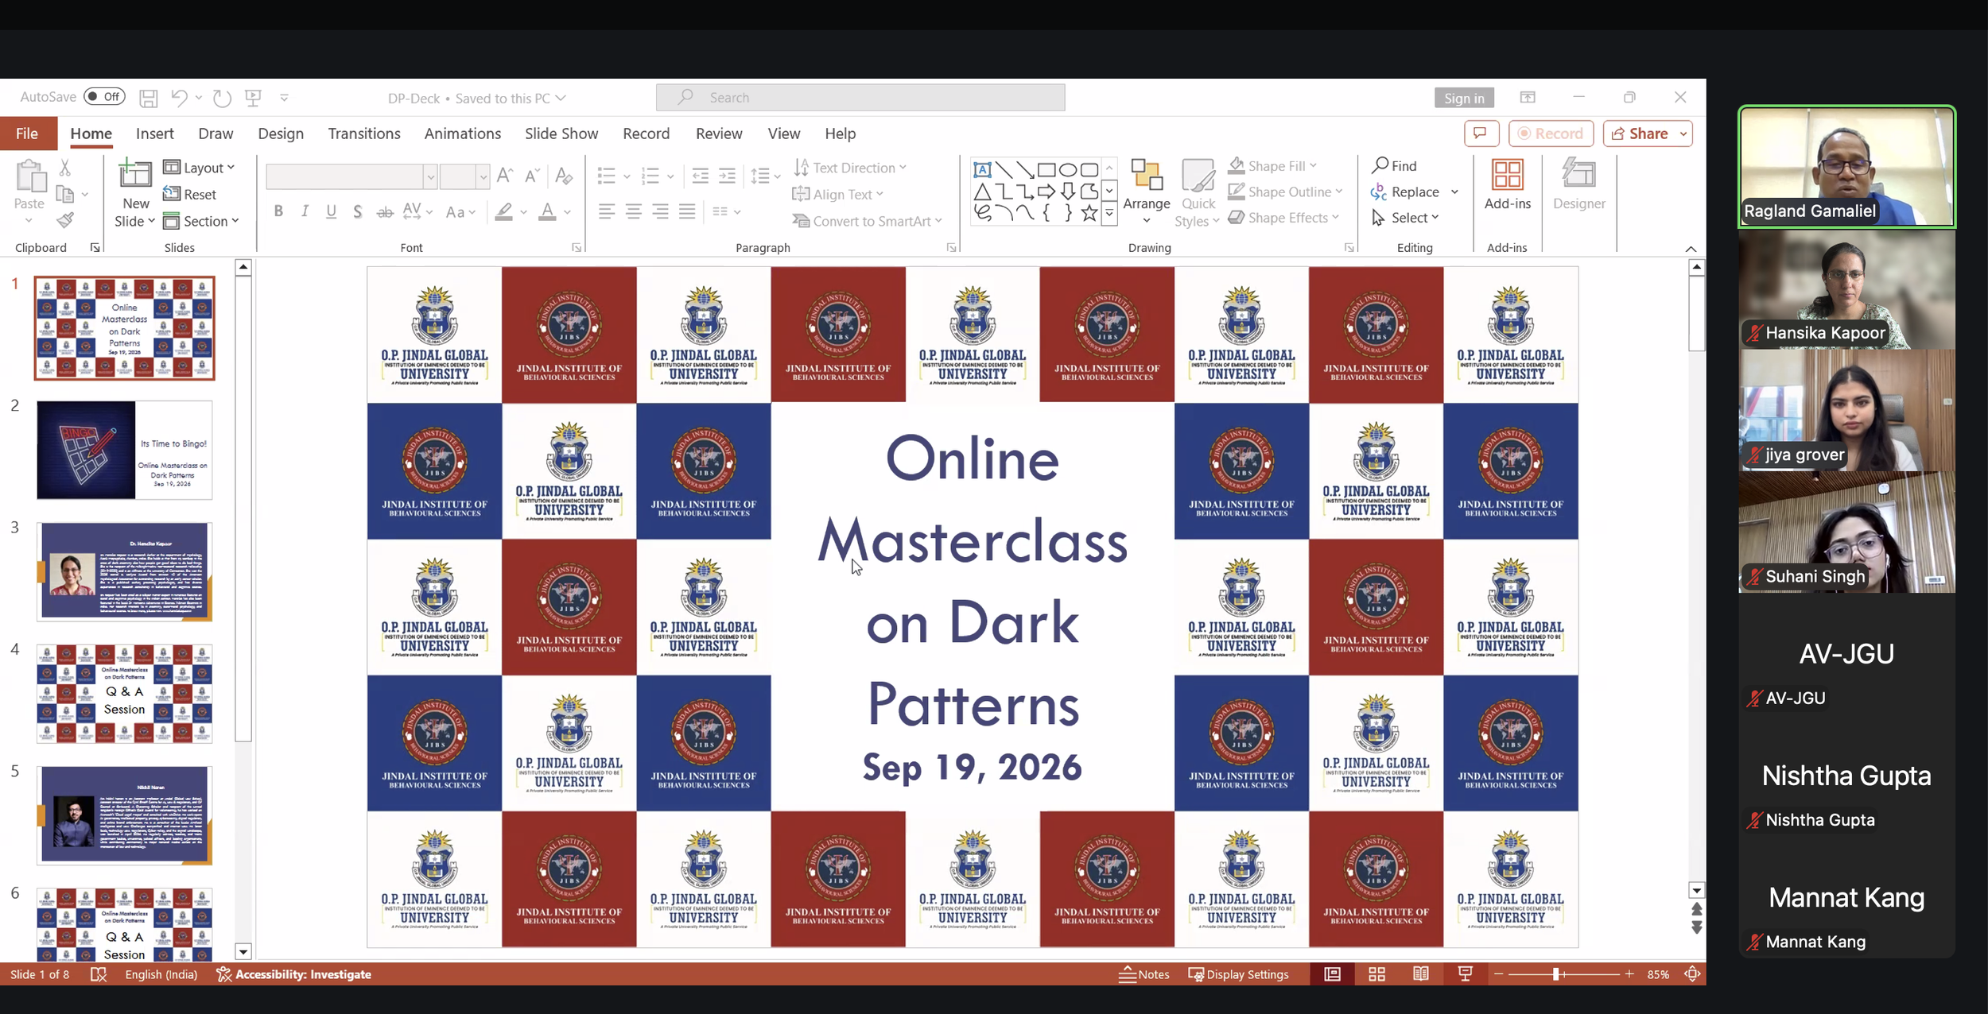Screen dimensions: 1988x1014
Task: Toggle the Notes pane button
Action: pyautogui.click(x=1143, y=974)
